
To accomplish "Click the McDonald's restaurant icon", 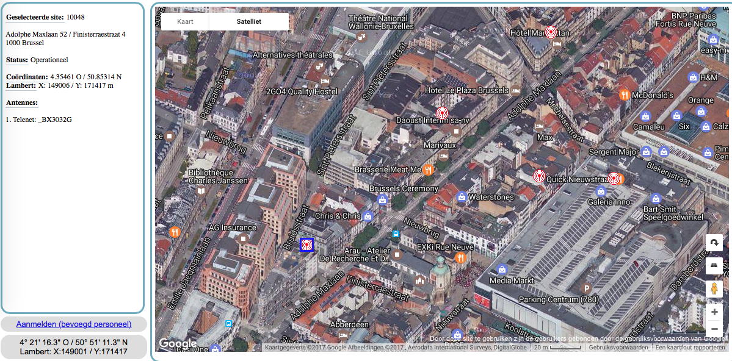I will (625, 95).
